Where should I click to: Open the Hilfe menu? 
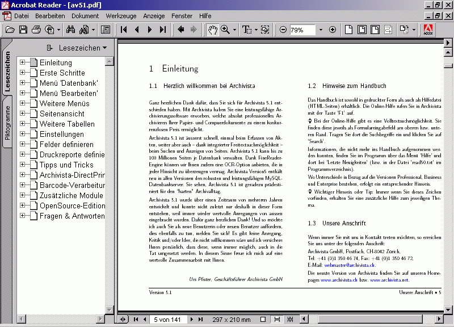point(205,16)
